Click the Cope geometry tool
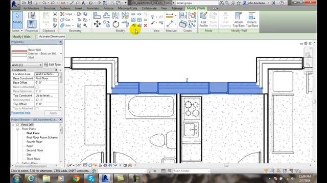 click(x=67, y=14)
